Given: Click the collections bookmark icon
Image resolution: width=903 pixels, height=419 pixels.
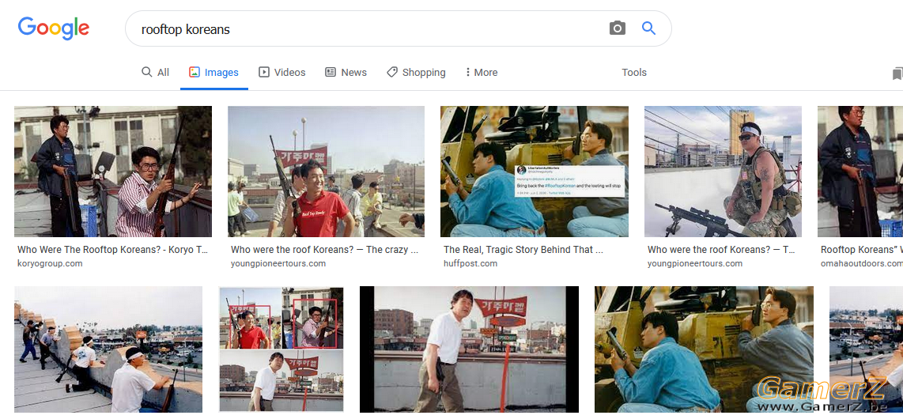Looking at the screenshot, I should (897, 74).
